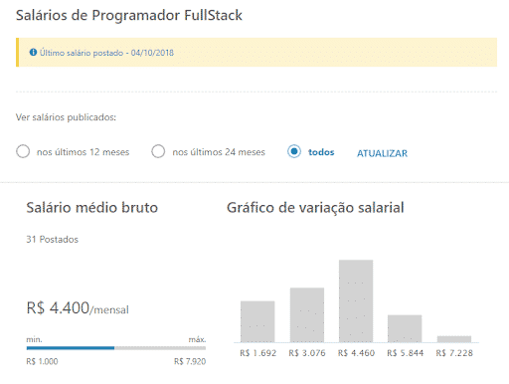
Task: Click the 'todos' label text
Action: (321, 152)
